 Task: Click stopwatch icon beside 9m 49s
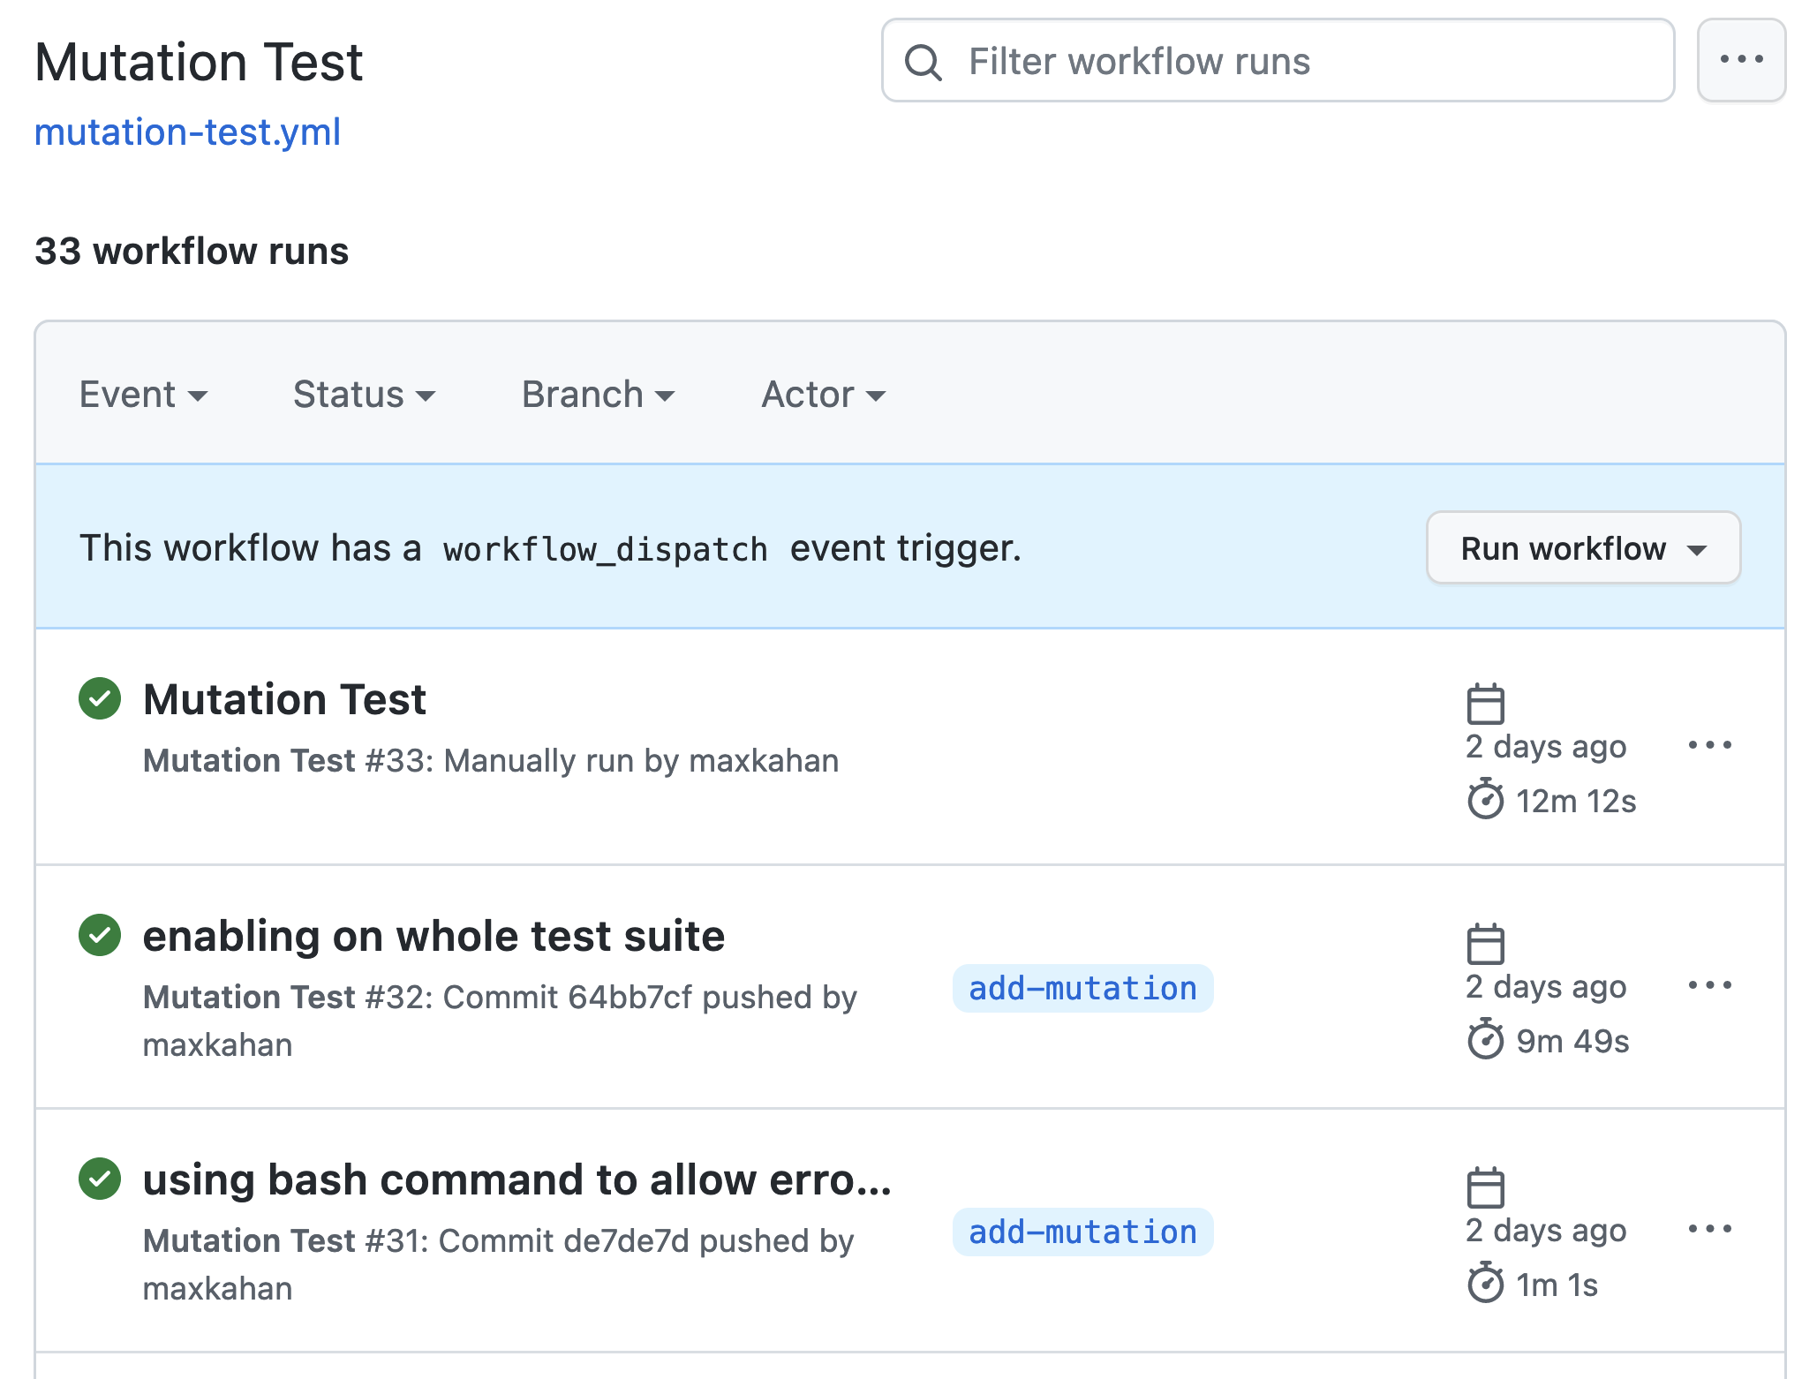point(1486,1039)
